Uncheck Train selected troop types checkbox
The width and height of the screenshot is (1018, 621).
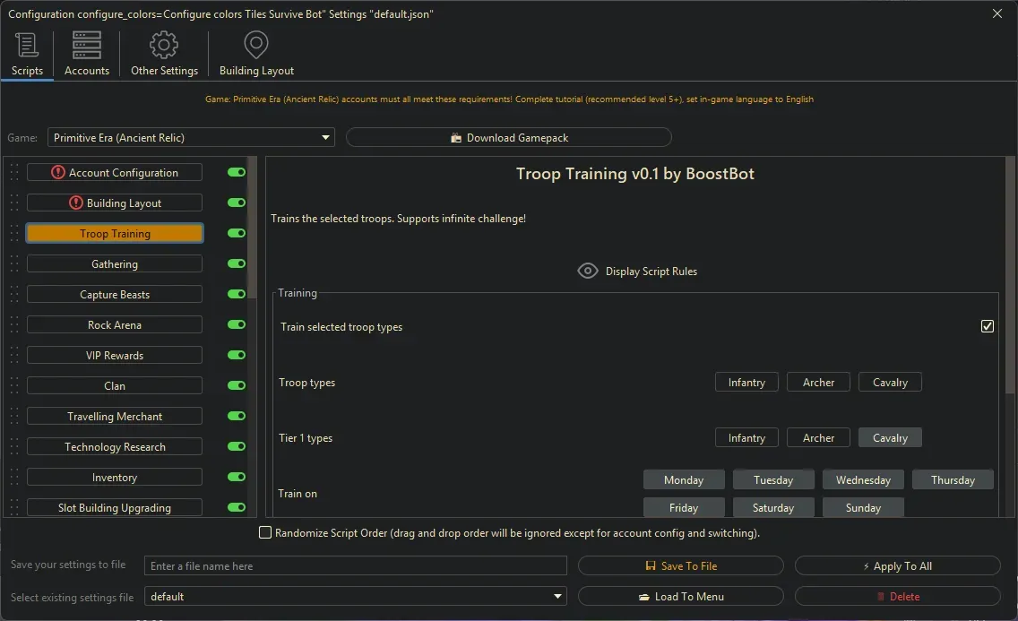coord(988,327)
